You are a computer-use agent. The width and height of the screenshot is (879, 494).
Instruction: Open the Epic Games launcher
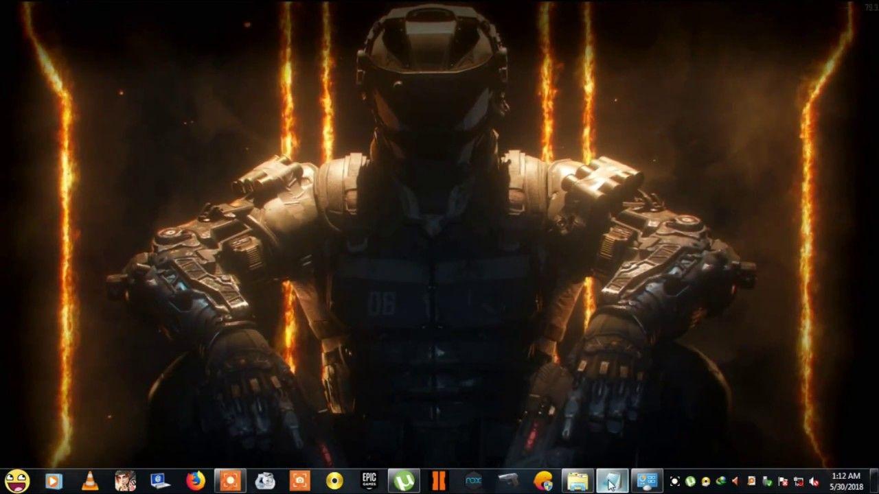[x=371, y=480]
